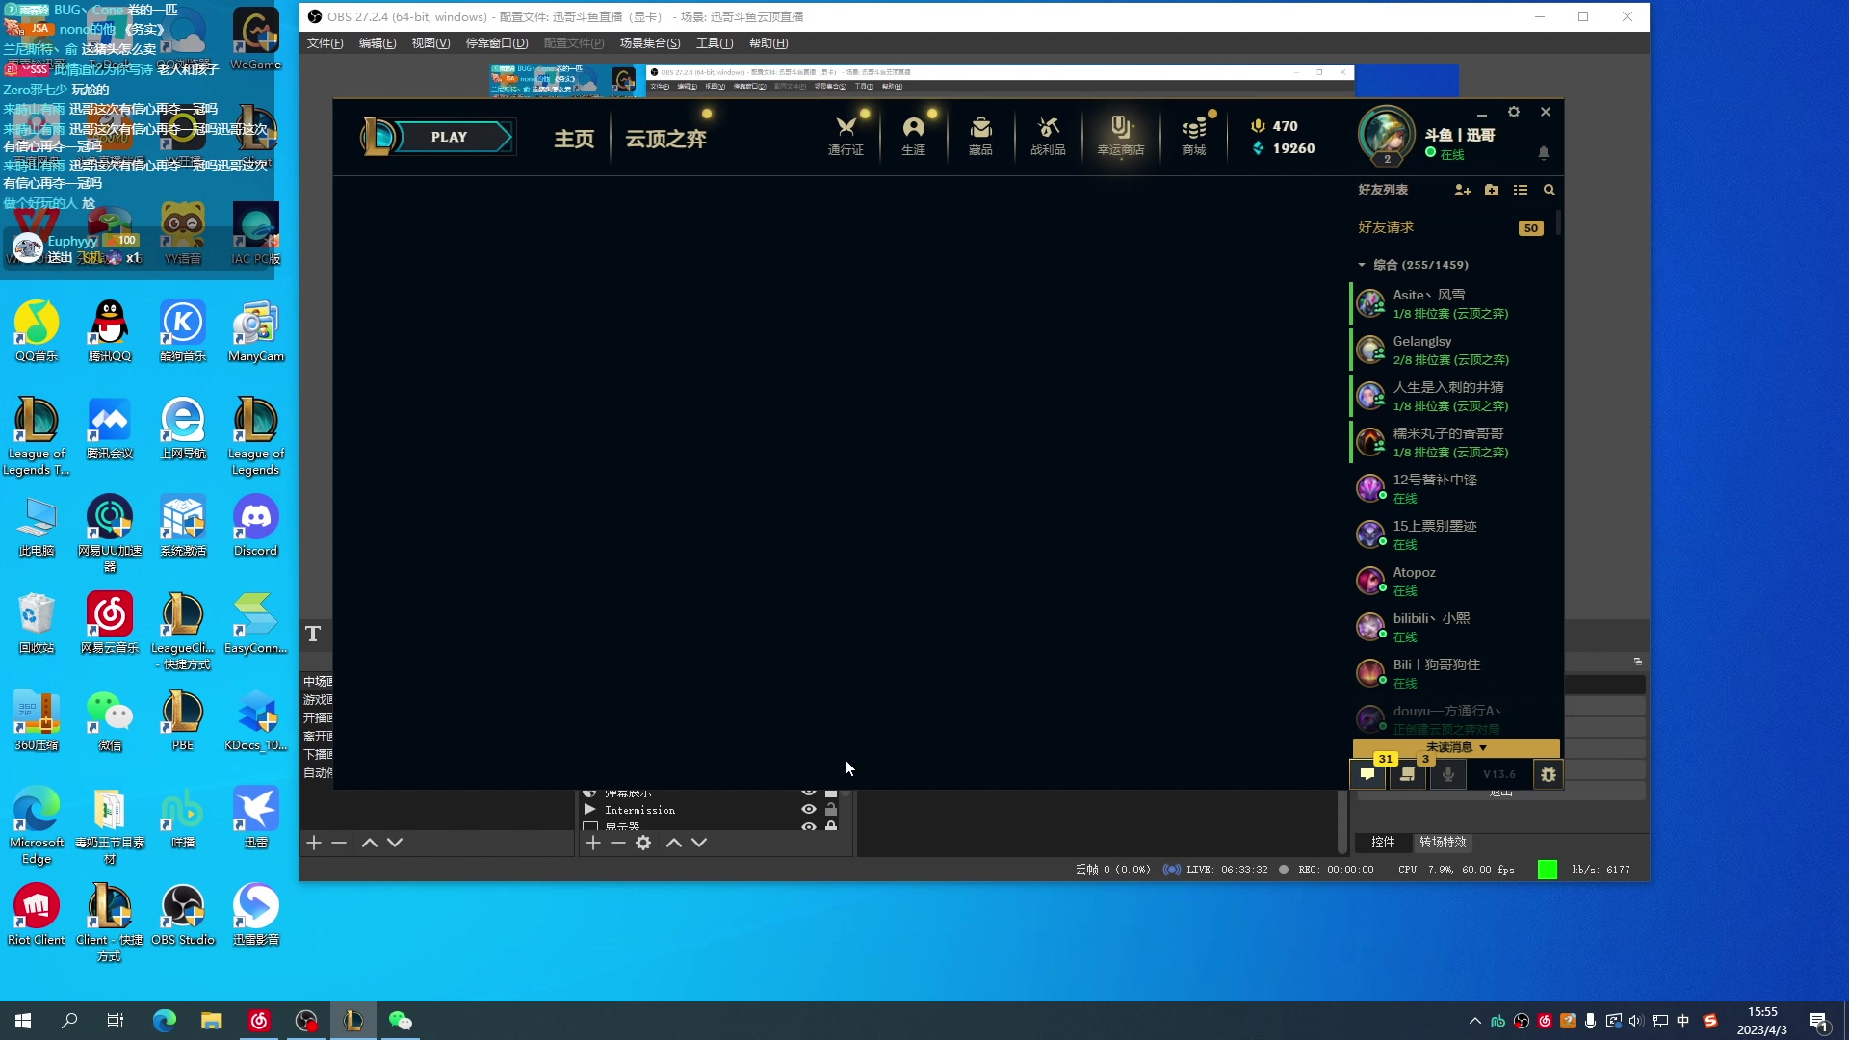The height and width of the screenshot is (1040, 1849).
Task: Click the bug report icon
Action: point(1548,774)
